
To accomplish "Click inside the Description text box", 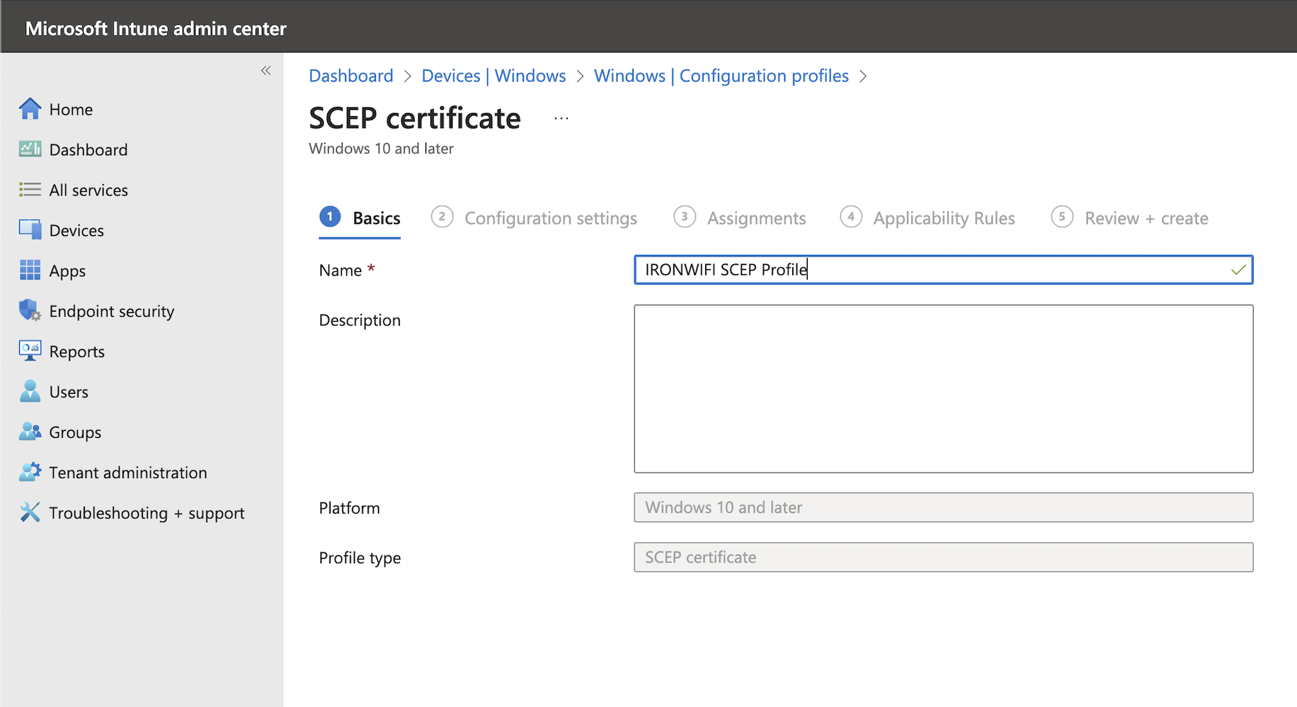I will coord(942,388).
